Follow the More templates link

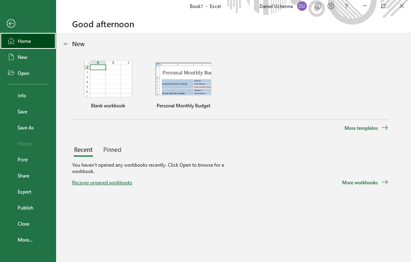[x=366, y=128]
